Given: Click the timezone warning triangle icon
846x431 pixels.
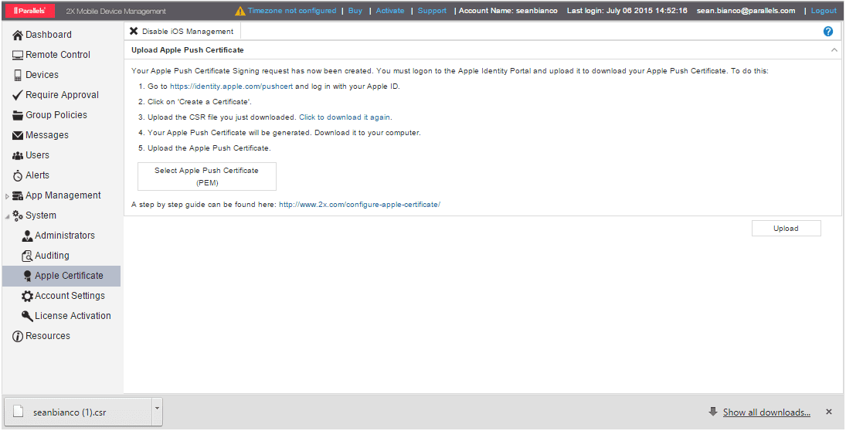Looking at the screenshot, I should [240, 11].
